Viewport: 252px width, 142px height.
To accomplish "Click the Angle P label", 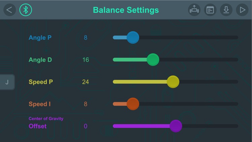I will pyautogui.click(x=40, y=38).
